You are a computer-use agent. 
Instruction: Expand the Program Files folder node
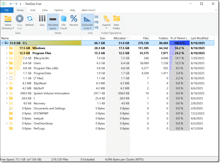(7, 53)
